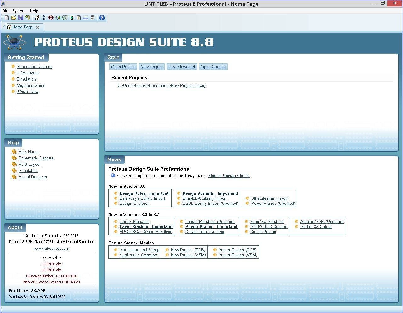Open Schematic Capture help link
Viewport: 403px width, 313px height.
point(36,158)
